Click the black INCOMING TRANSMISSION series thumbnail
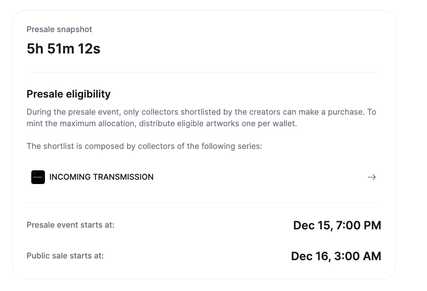The width and height of the screenshot is (427, 291). [x=38, y=177]
